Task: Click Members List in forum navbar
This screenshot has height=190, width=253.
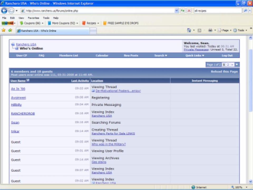Action: [x=69, y=55]
